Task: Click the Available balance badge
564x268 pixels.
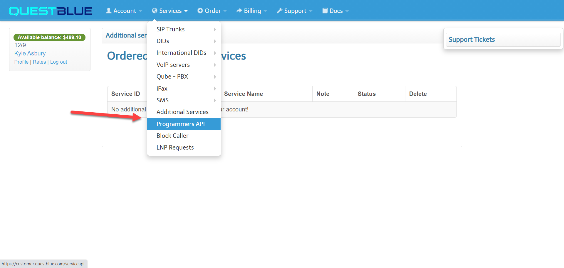Action: [49, 37]
